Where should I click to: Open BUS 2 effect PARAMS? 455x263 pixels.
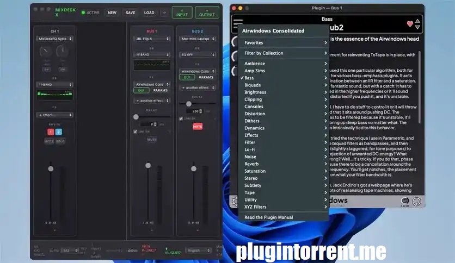(206, 77)
